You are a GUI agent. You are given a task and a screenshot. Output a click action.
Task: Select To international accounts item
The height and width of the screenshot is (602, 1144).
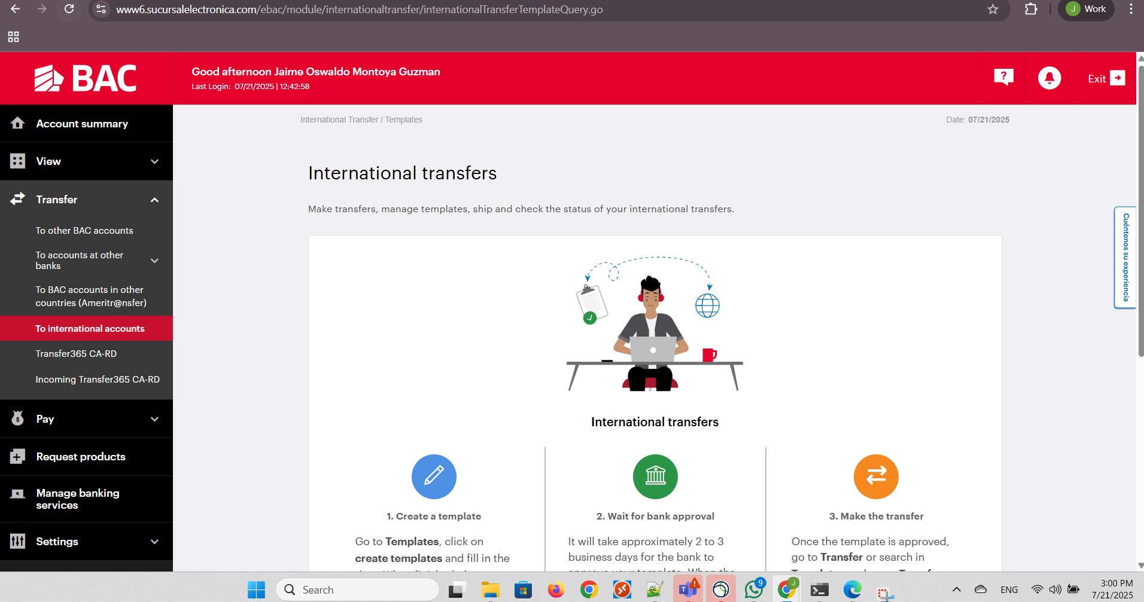pos(86,328)
